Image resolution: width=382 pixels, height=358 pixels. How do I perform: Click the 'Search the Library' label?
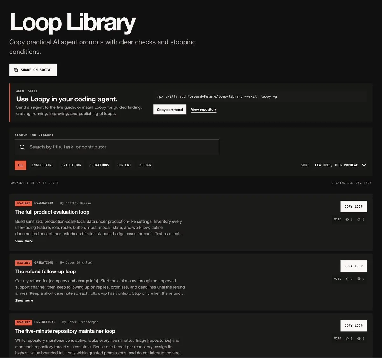34,135
